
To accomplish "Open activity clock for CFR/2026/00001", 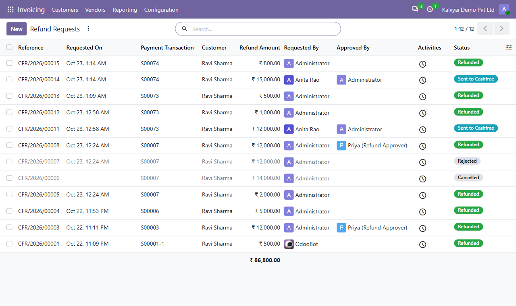I will click(x=422, y=244).
